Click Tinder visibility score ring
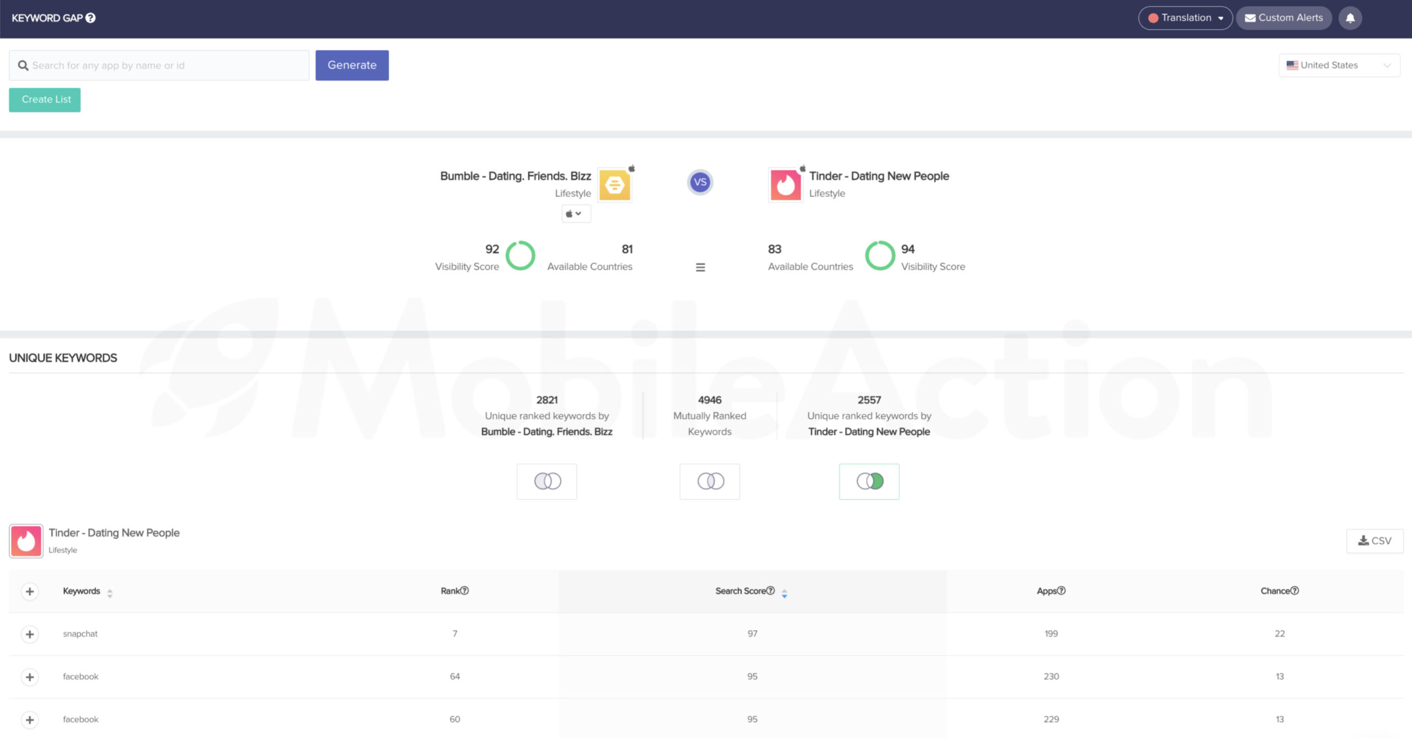 pos(880,255)
